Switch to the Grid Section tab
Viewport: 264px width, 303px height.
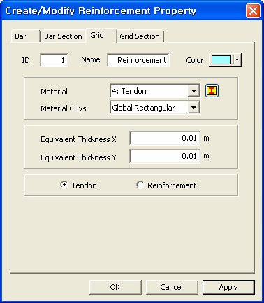pyautogui.click(x=140, y=36)
